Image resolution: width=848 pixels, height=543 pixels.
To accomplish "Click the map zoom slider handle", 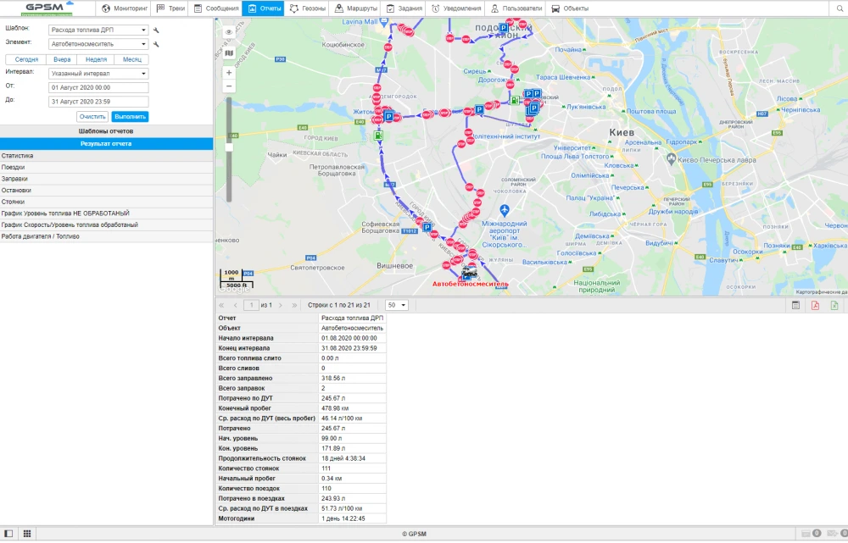I will click(228, 147).
